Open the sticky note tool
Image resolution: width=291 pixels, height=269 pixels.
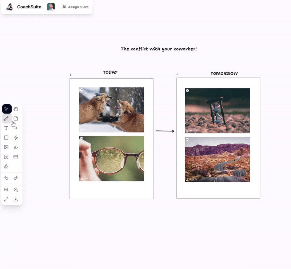pyautogui.click(x=16, y=118)
